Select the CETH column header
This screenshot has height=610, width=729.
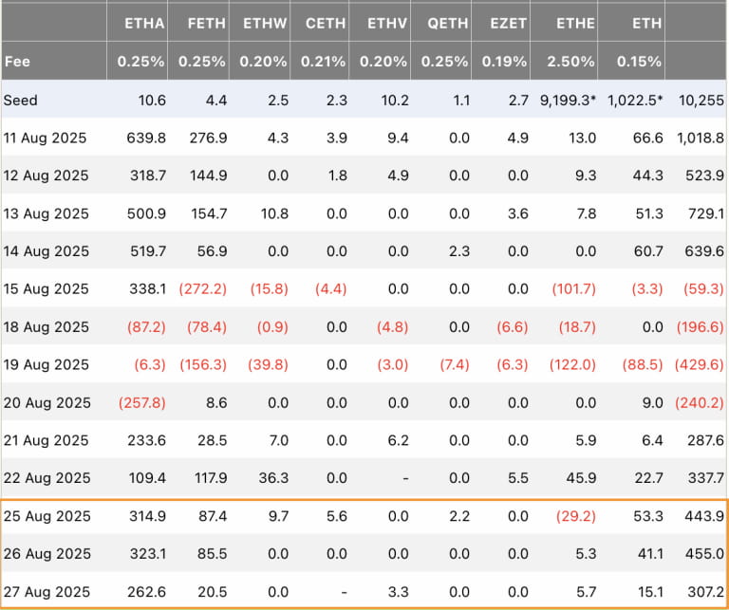pyautogui.click(x=326, y=24)
